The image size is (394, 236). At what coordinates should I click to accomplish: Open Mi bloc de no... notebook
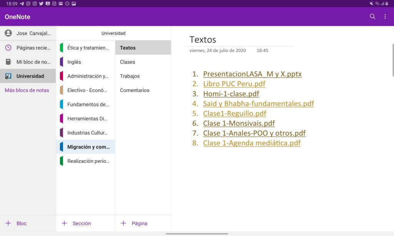[28, 62]
